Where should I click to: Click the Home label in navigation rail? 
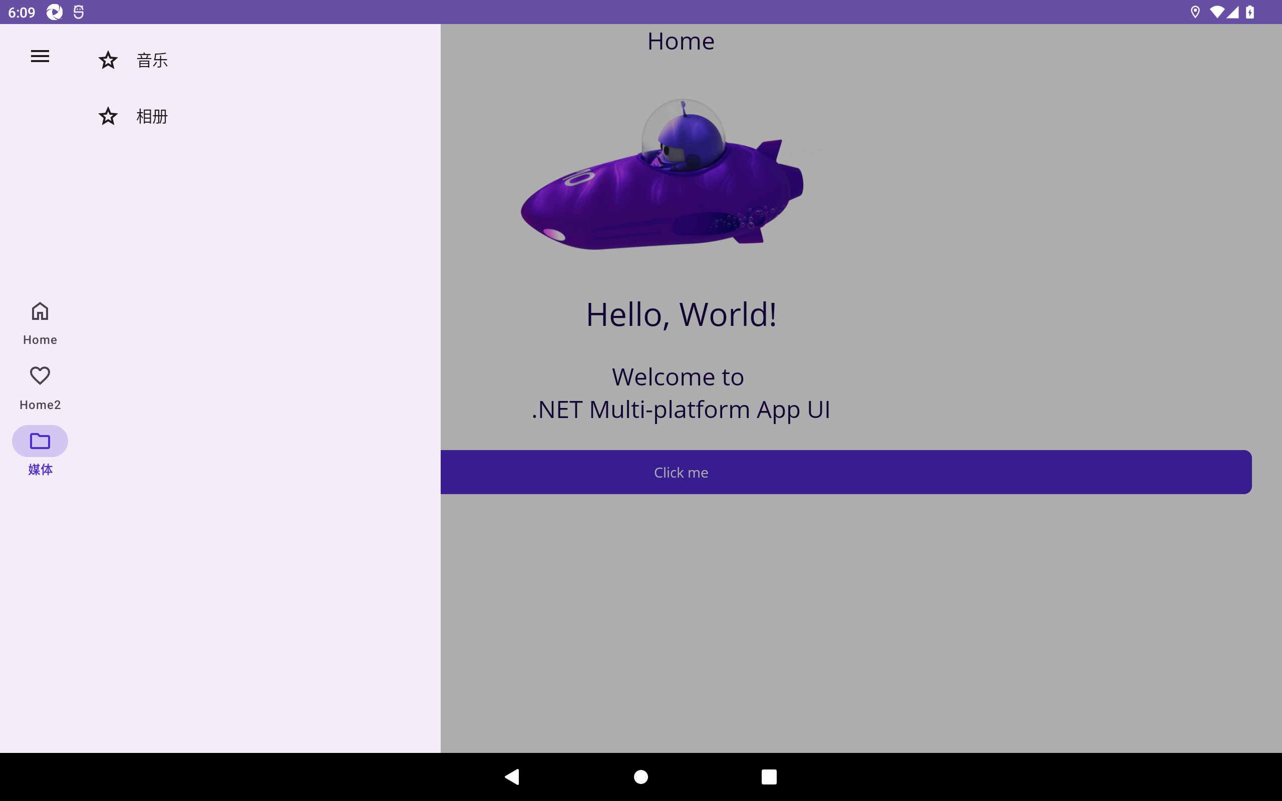point(40,339)
